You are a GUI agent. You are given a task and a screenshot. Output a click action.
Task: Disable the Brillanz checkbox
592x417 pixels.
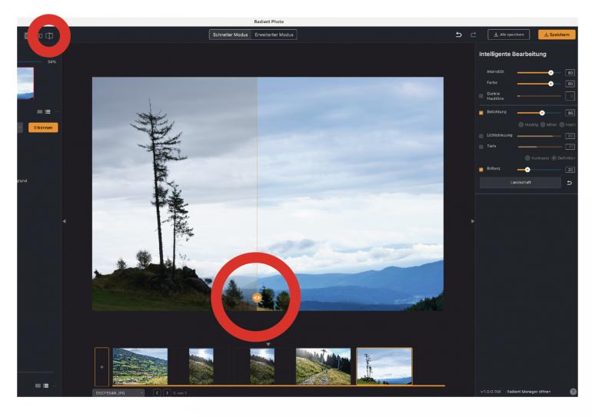click(x=481, y=170)
